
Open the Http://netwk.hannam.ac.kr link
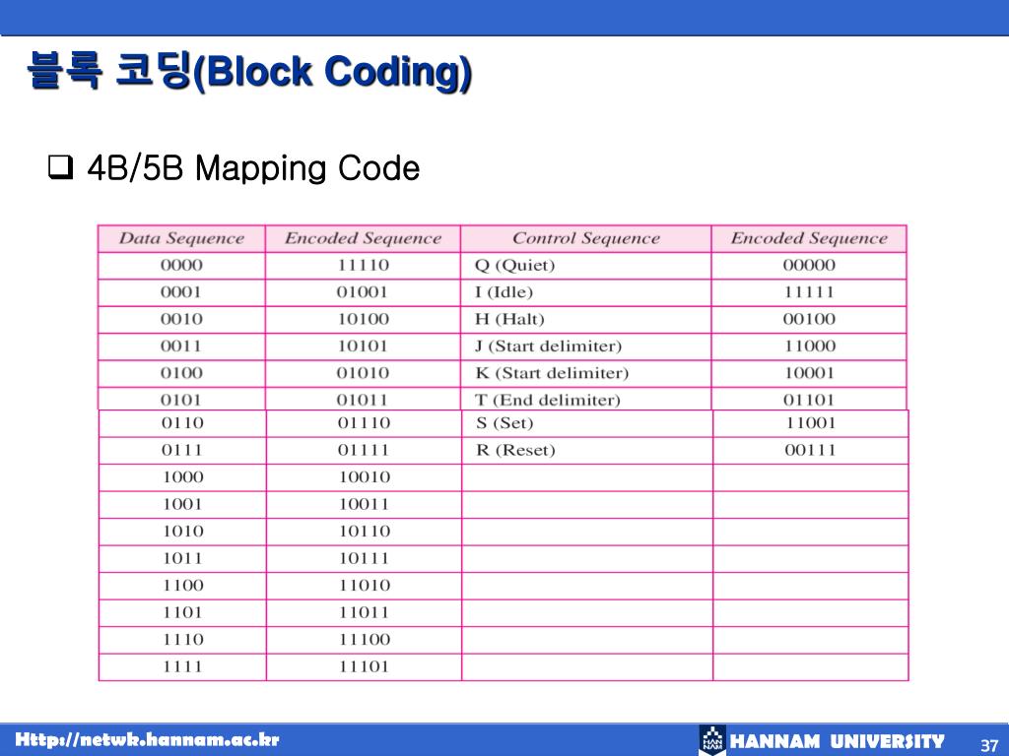click(148, 739)
